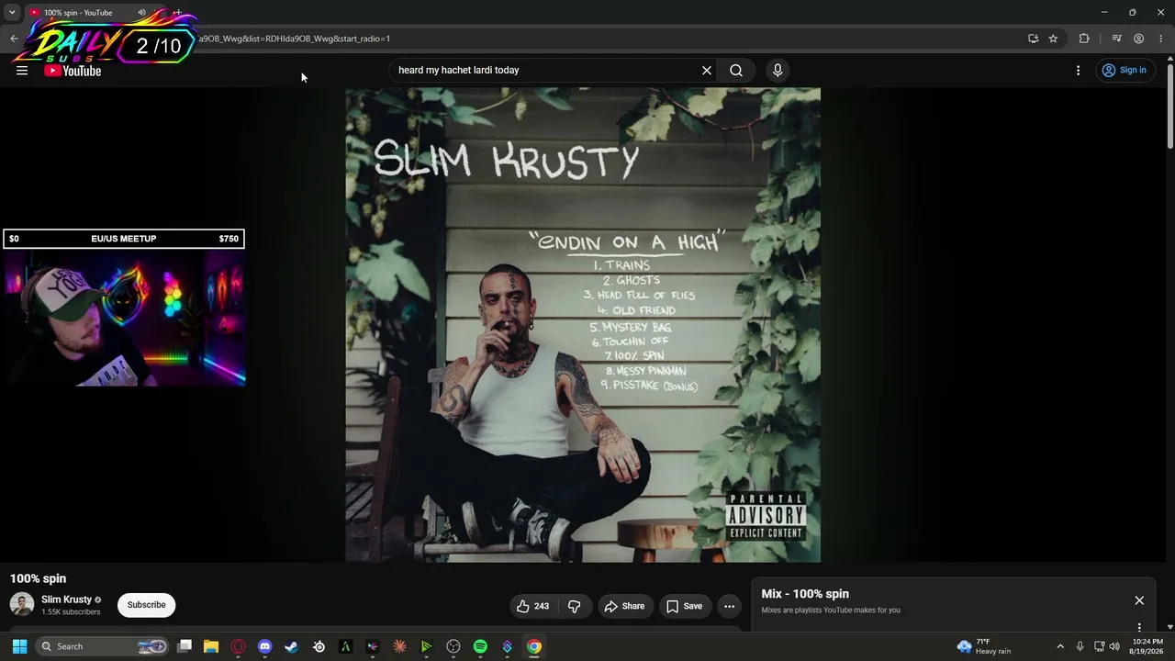
Task: Mute the tab via its speaker icon
Action: pyautogui.click(x=141, y=13)
